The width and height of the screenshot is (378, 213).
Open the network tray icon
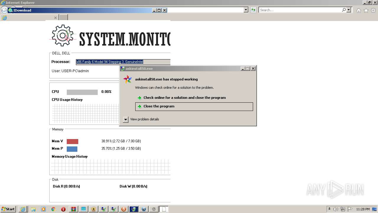click(343, 209)
